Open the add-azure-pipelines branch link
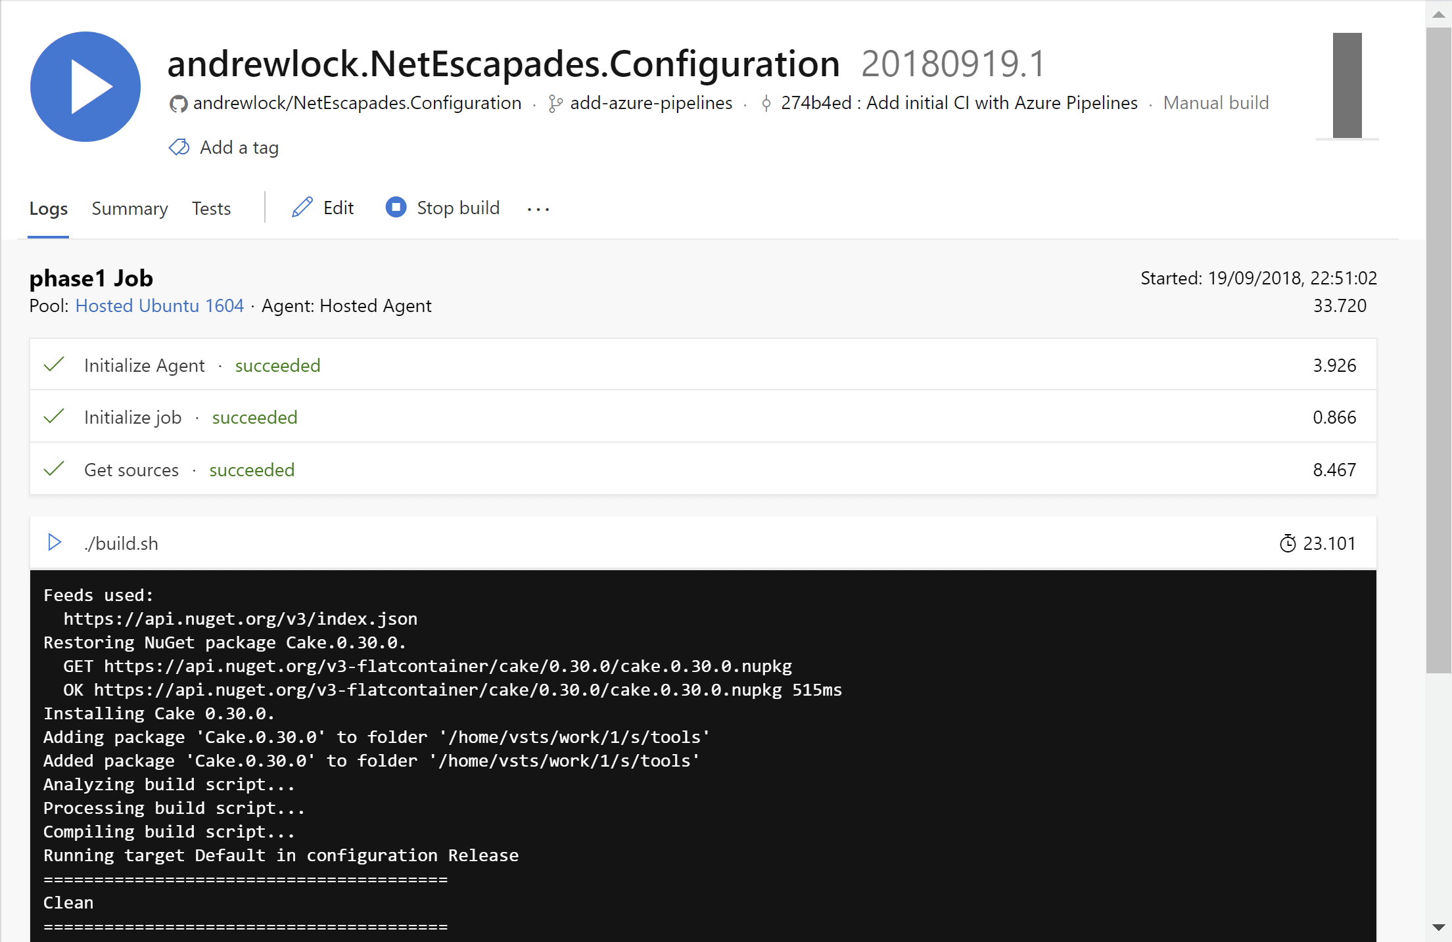Viewport: 1452px width, 942px height. [x=651, y=103]
